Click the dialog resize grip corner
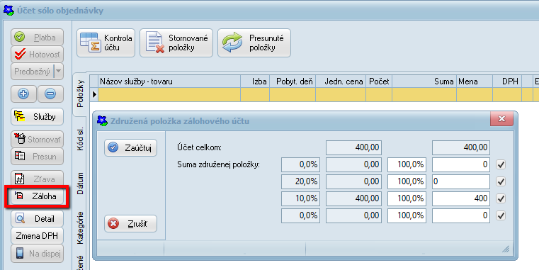The height and width of the screenshot is (270, 539). (506, 249)
